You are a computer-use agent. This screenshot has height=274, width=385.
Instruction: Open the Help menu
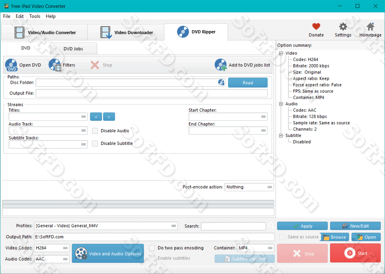point(51,16)
